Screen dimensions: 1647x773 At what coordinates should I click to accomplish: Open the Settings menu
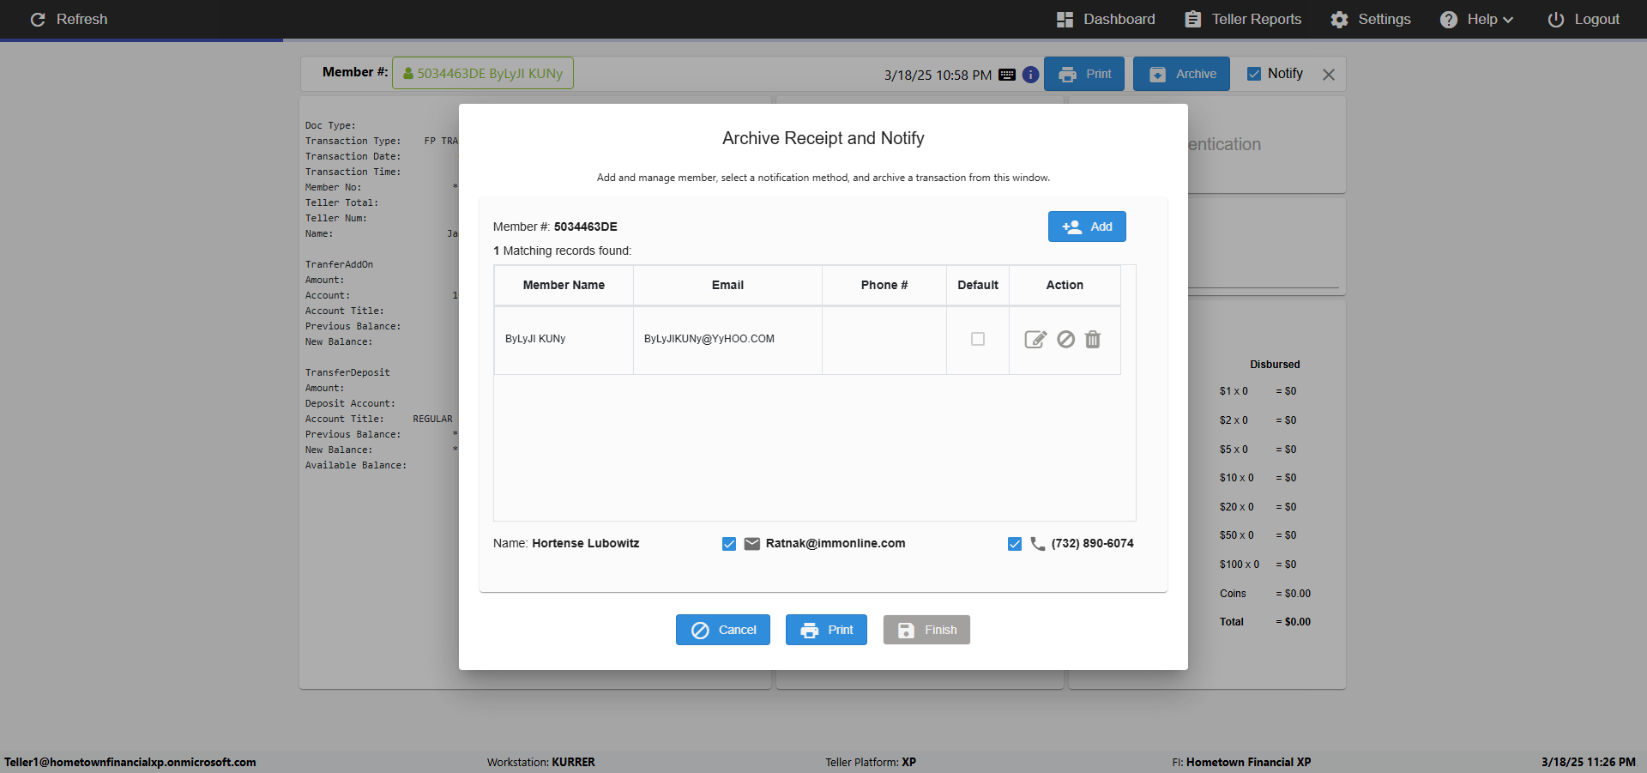pyautogui.click(x=1371, y=19)
